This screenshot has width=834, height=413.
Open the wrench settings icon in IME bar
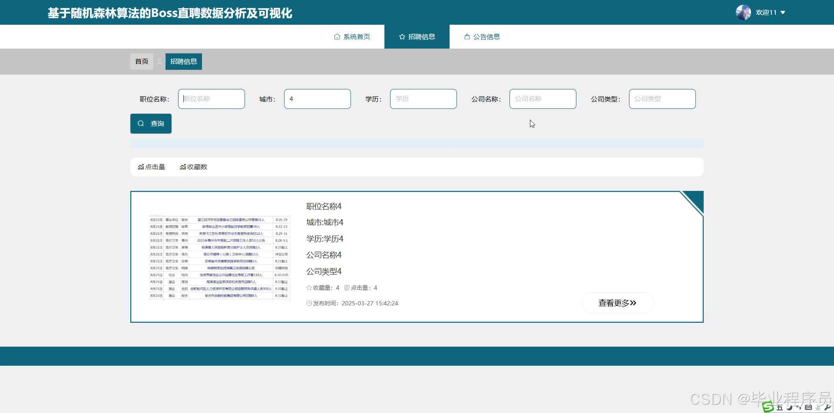coord(827,407)
